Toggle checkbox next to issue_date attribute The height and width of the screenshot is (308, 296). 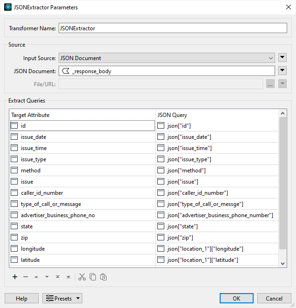tap(14, 137)
